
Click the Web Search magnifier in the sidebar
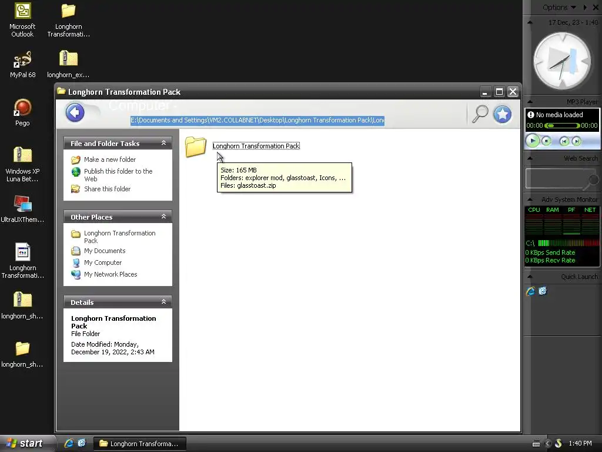click(x=591, y=181)
